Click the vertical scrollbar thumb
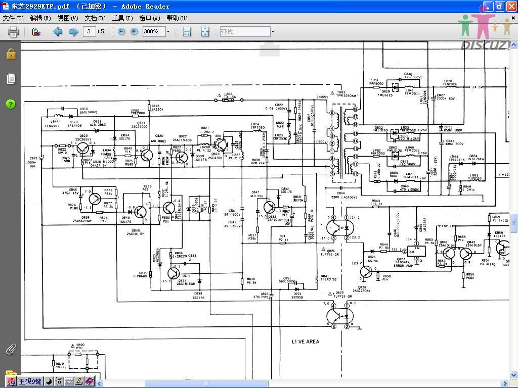Image resolution: width=518 pixels, height=388 pixels. [x=514, y=224]
